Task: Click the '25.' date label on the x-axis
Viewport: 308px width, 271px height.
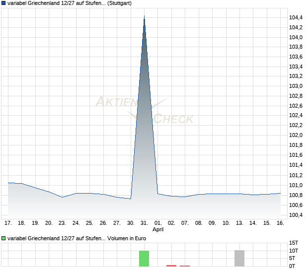Action: pos(89,223)
